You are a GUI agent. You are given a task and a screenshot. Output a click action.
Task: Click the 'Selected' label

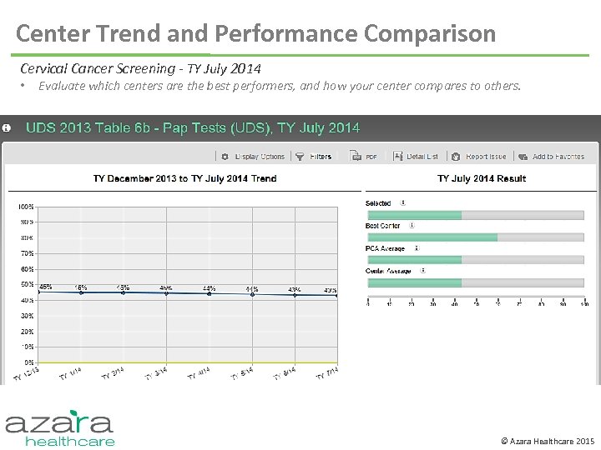pyautogui.click(x=378, y=203)
